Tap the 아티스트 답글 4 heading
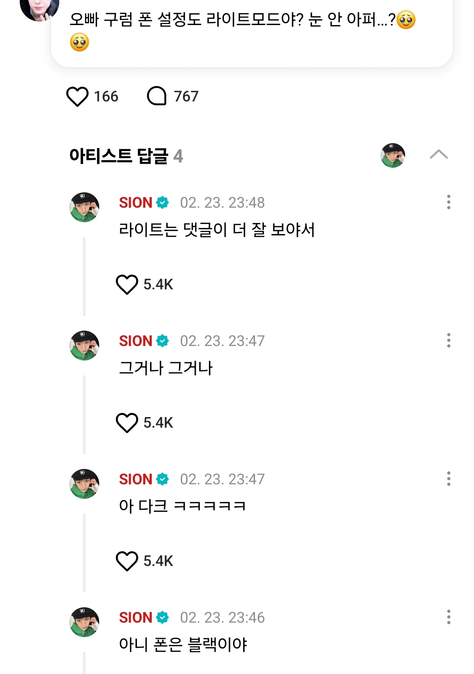The image size is (474, 674). click(x=126, y=156)
